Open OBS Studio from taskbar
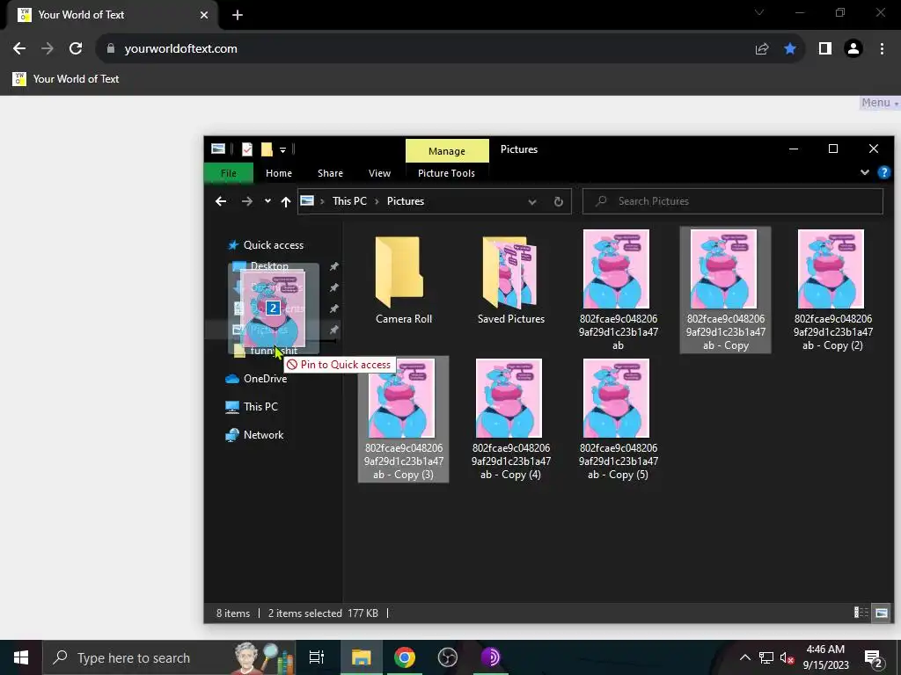 (448, 657)
